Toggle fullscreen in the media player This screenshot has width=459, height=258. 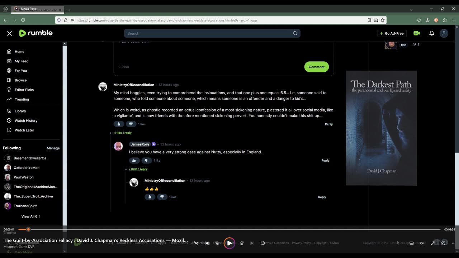coord(433,243)
